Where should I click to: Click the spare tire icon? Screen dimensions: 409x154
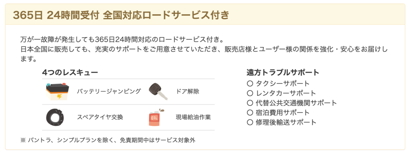[x=55, y=117]
